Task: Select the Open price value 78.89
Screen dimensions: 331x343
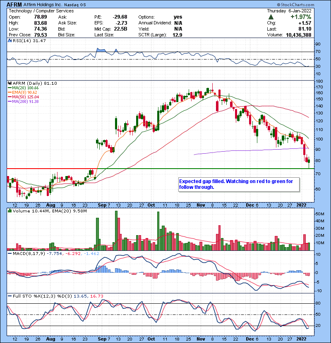Action: coord(41,17)
